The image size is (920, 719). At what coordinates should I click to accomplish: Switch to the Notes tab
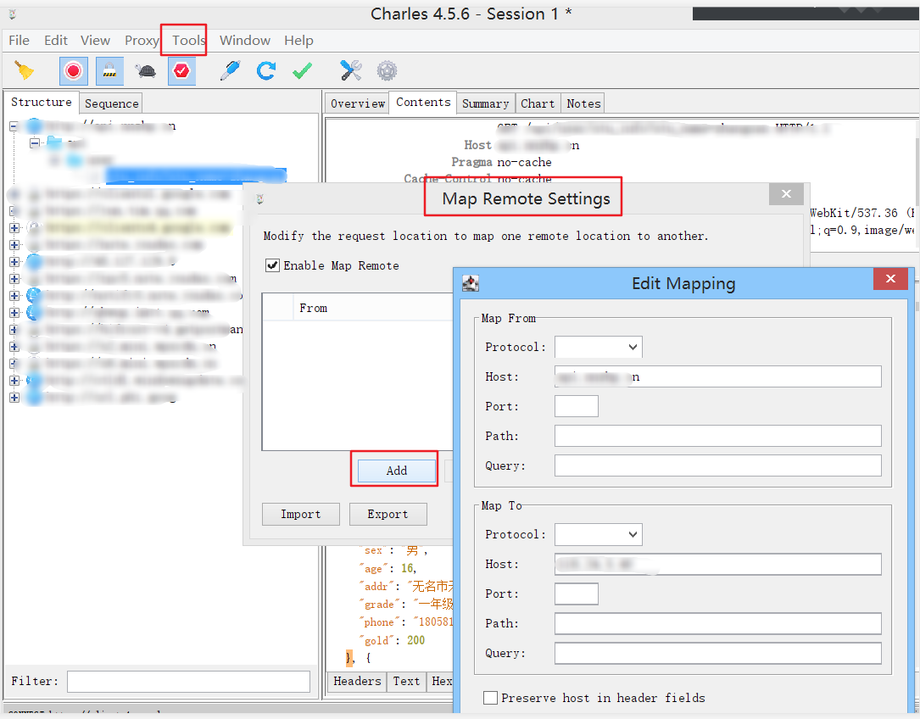(x=583, y=103)
